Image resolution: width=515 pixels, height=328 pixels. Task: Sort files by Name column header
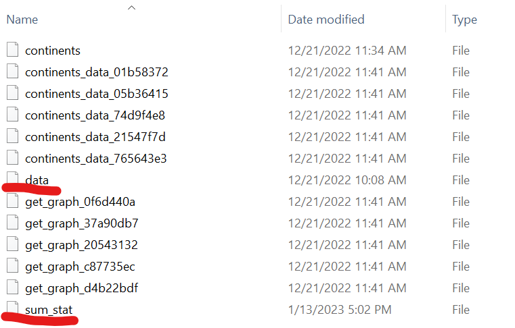(x=22, y=20)
